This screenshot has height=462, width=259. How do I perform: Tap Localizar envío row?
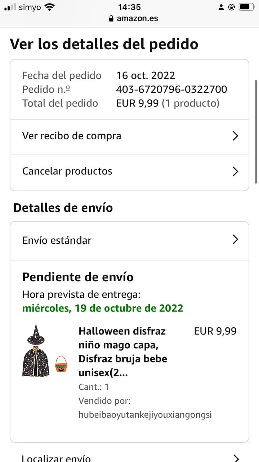coord(56,458)
